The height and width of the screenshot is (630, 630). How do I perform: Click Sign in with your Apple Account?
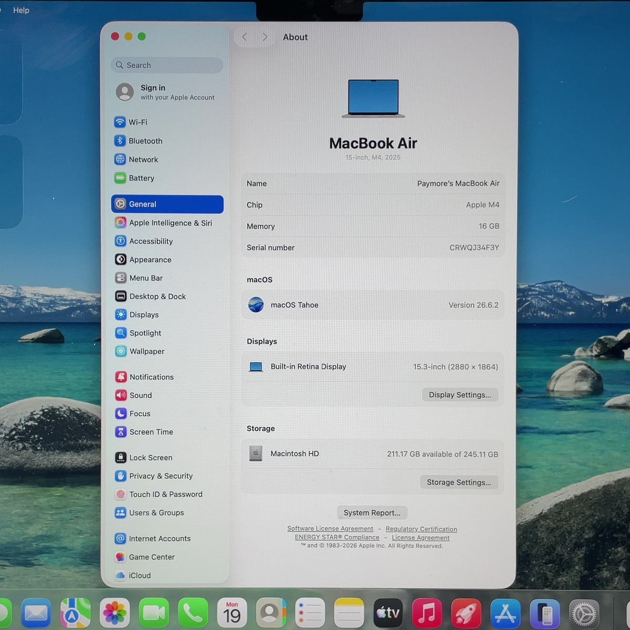(165, 92)
